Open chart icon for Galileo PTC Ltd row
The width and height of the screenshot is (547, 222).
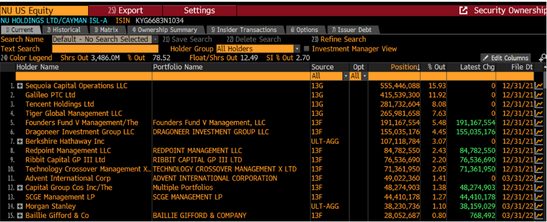539,95
